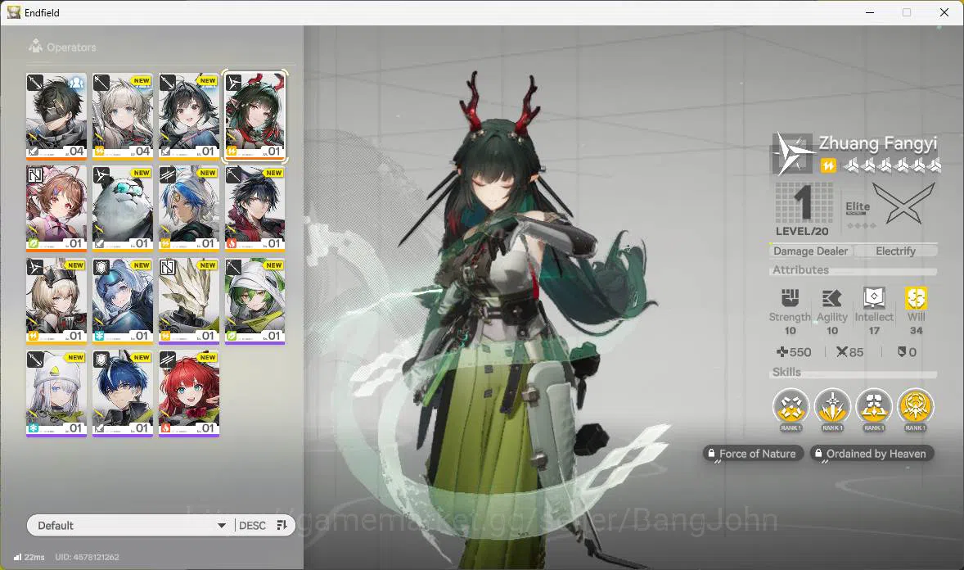Select the masked black-haired operator card

[x=56, y=116]
